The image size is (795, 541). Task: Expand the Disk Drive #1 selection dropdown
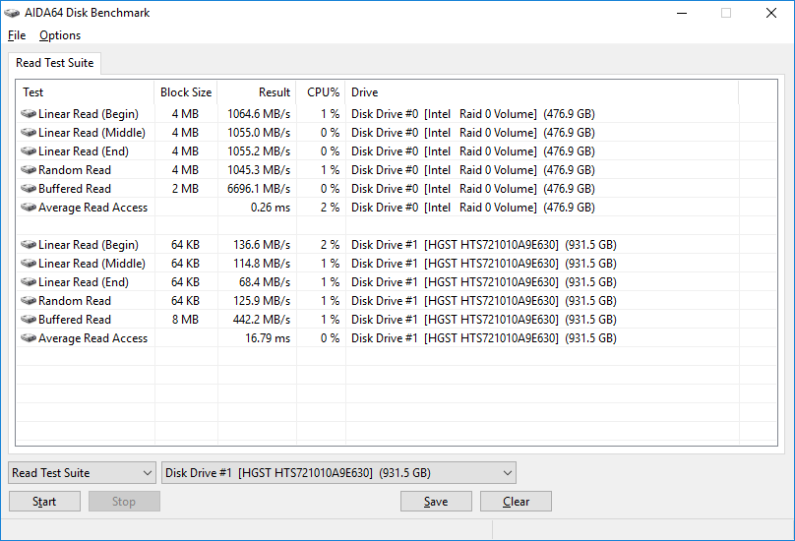tap(338, 473)
